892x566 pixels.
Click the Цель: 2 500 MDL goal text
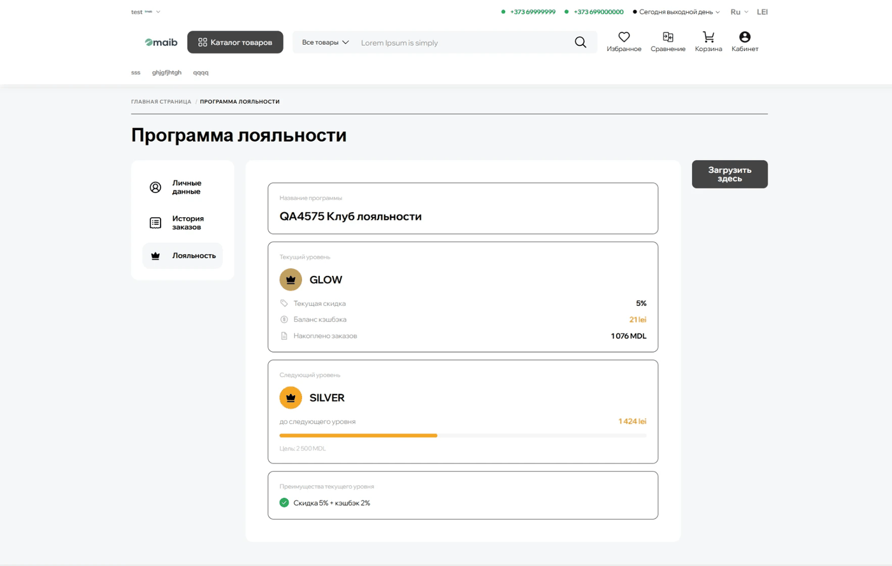tap(303, 449)
